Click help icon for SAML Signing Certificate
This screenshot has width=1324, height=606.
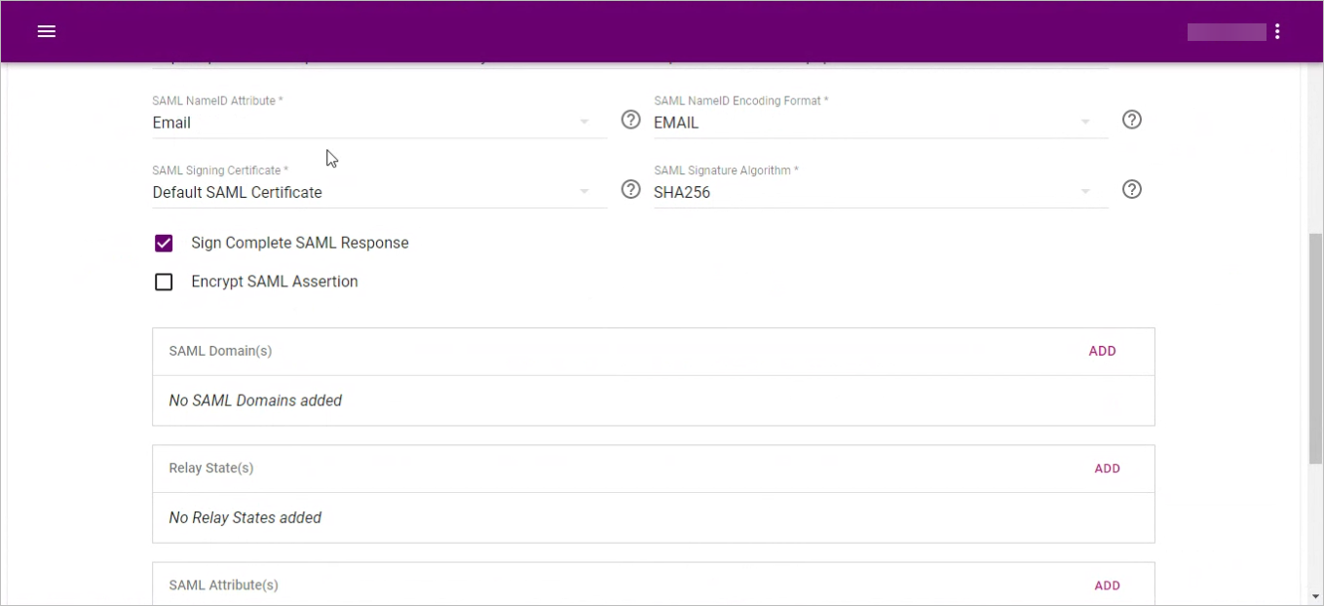click(x=631, y=189)
